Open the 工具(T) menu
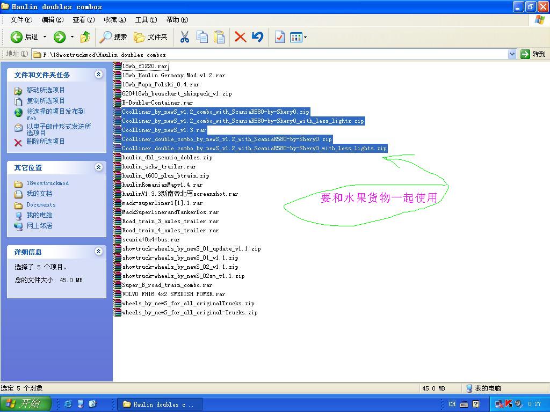The width and height of the screenshot is (550, 412). click(x=146, y=20)
